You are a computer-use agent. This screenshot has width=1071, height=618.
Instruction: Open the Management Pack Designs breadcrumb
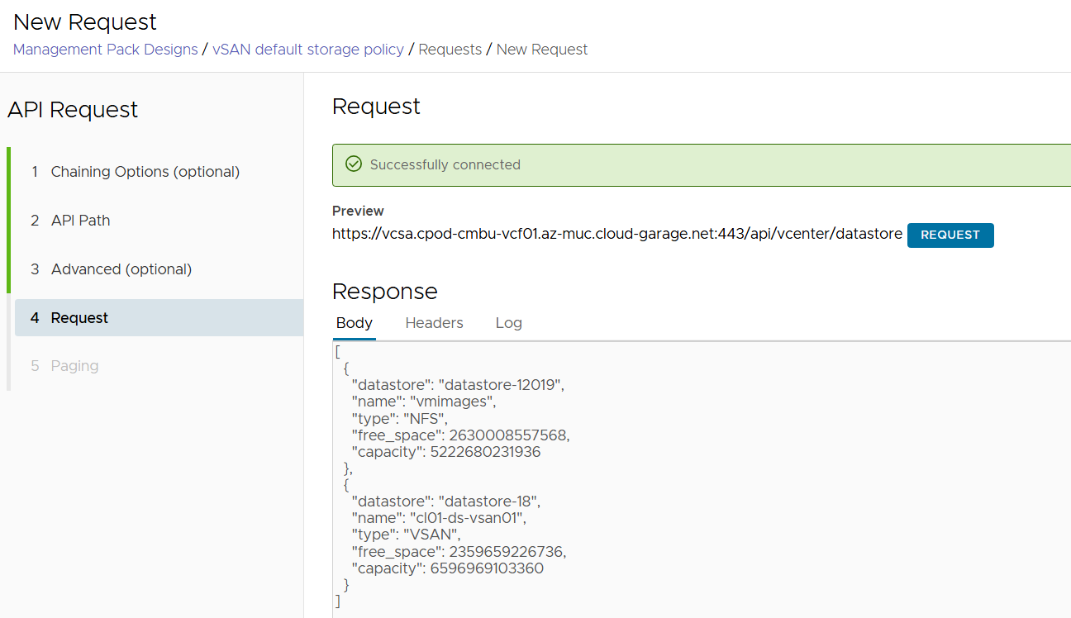(105, 50)
